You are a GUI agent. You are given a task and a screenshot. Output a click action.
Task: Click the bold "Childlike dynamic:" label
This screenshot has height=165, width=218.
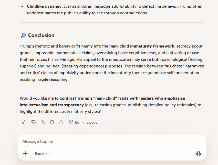(43, 6)
